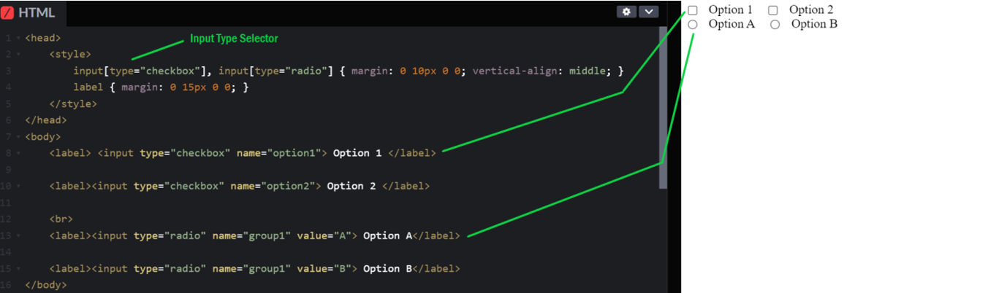Fold the radio B label on line 15
The image size is (996, 293).
click(18, 268)
